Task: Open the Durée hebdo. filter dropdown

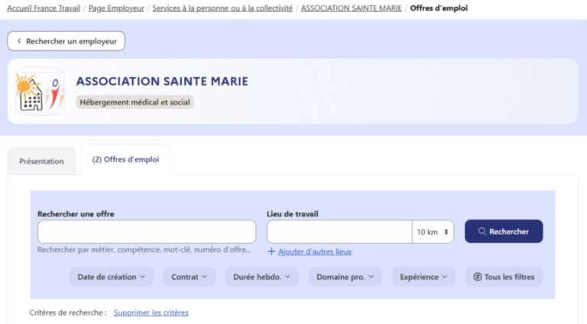Action: (261, 277)
